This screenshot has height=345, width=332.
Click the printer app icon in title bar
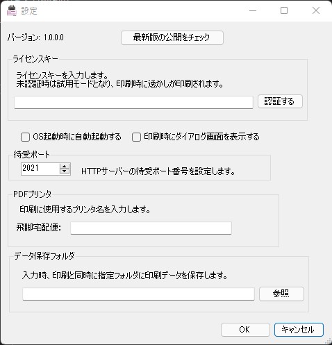12,10
